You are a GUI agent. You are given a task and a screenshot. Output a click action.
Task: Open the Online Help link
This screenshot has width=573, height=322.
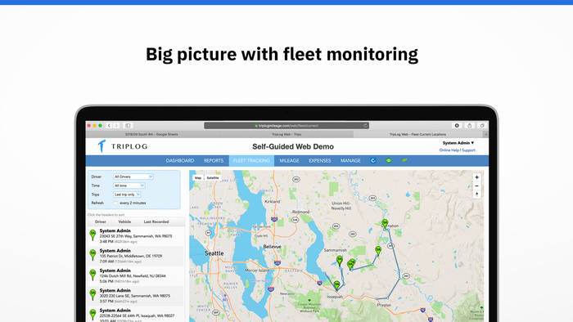tap(449, 150)
